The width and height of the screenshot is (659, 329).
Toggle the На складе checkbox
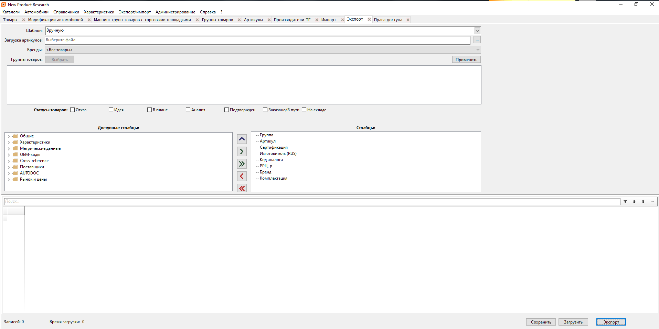[304, 110]
